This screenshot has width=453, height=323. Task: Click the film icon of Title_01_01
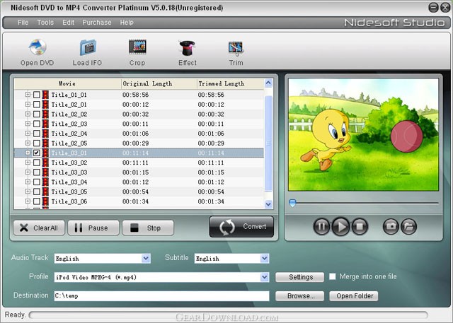[45, 95]
